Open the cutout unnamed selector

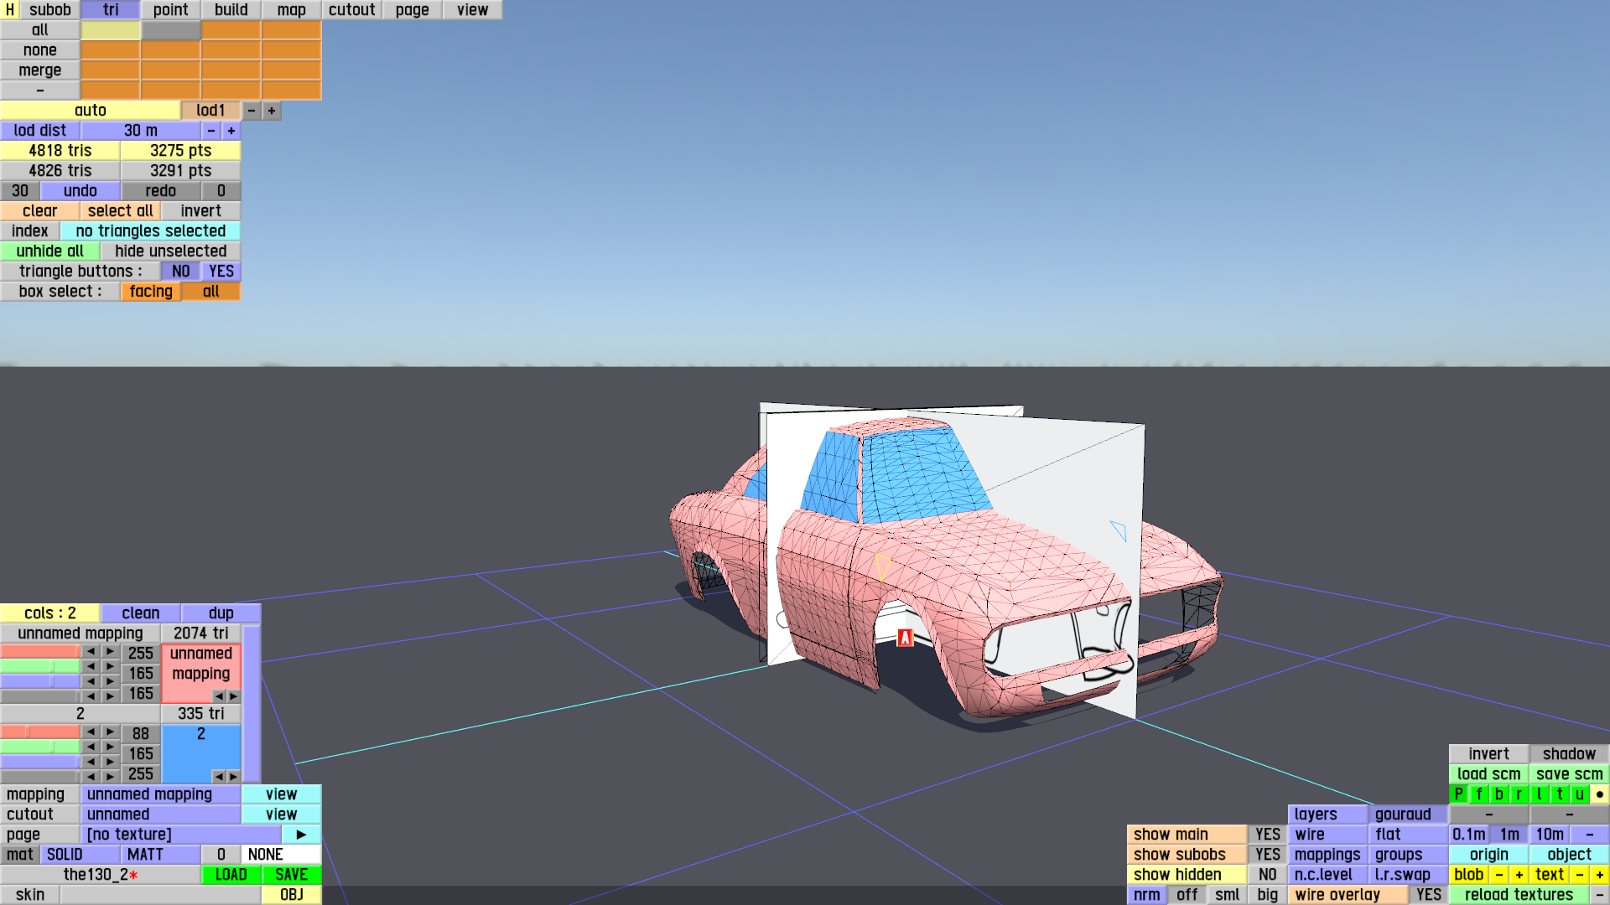click(x=160, y=814)
